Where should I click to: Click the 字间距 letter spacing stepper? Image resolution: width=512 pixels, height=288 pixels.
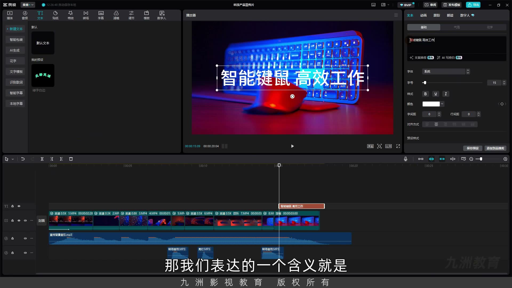[439, 114]
